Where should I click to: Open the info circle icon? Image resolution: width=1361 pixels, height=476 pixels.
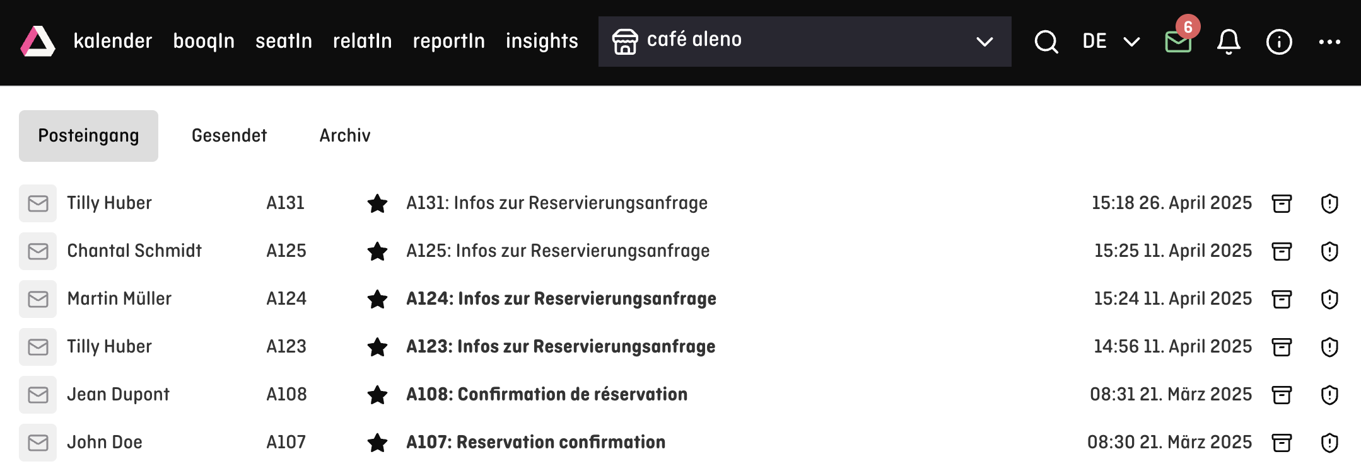(x=1279, y=42)
